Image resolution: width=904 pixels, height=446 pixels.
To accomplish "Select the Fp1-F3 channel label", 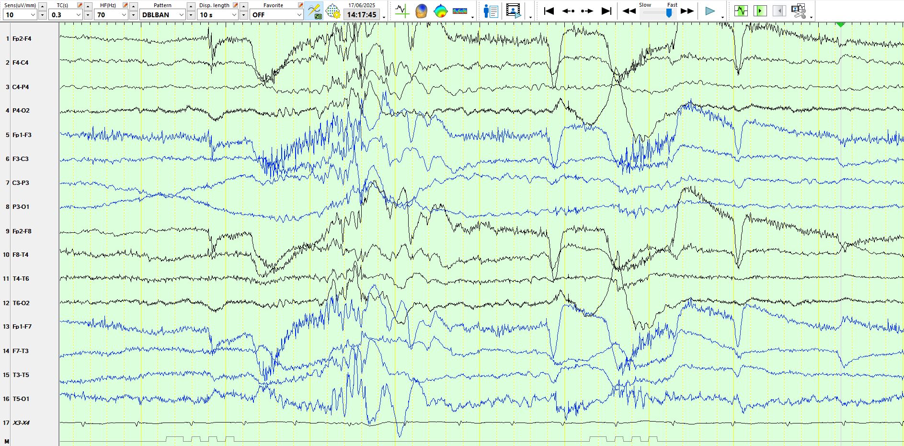I will tap(22, 135).
